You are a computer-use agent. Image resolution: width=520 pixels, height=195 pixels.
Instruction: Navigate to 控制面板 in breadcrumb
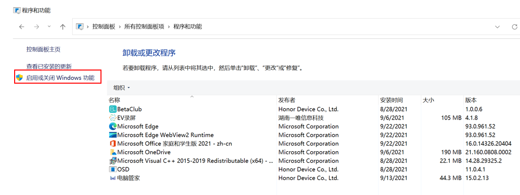pyautogui.click(x=103, y=27)
